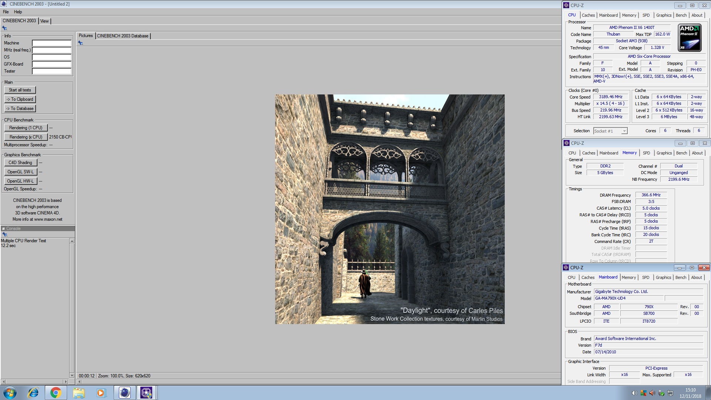Click the picture pane horizontal scrollbar left arrow
The width and height of the screenshot is (711, 400).
(x=79, y=381)
